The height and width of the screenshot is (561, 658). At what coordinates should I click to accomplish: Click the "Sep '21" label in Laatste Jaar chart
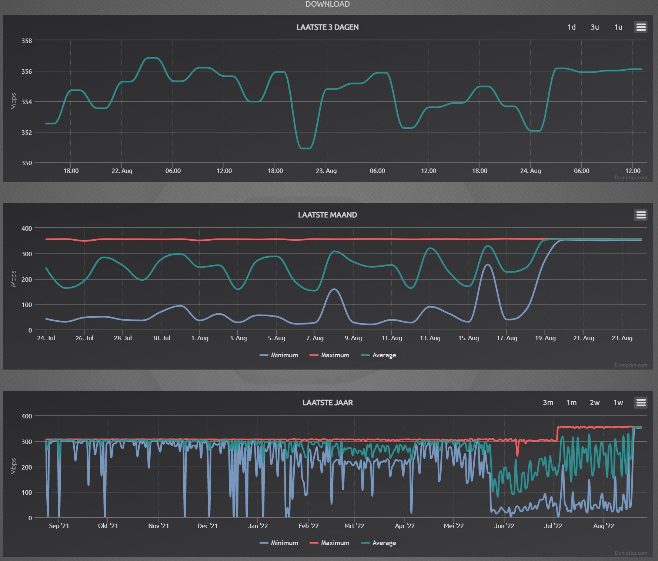(x=59, y=526)
